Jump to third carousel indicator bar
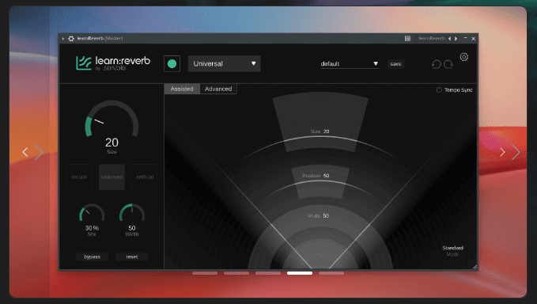This screenshot has height=304, width=537. pos(268,273)
